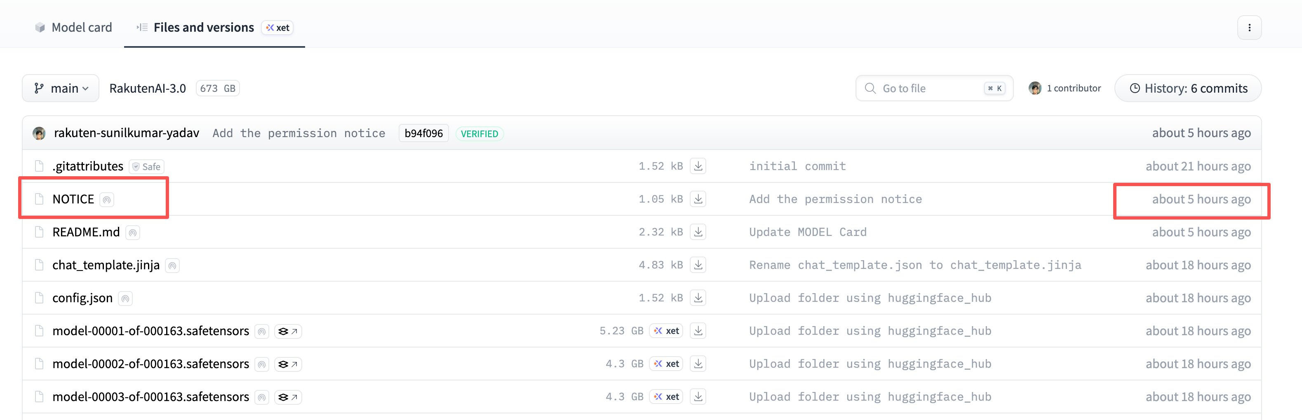
Task: Expand the main branch dropdown
Action: pyautogui.click(x=61, y=89)
